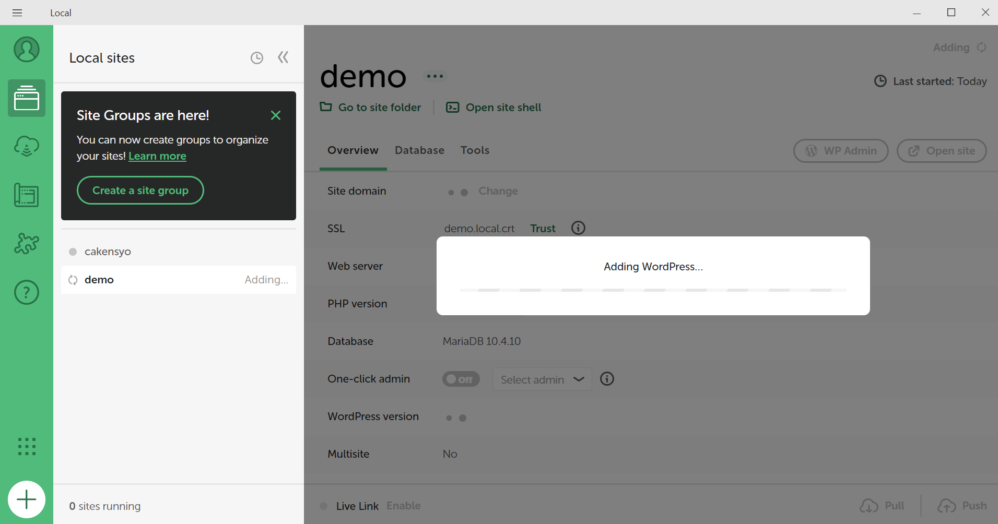The image size is (998, 524).
Task: Open more options next to demo title
Action: 435,76
